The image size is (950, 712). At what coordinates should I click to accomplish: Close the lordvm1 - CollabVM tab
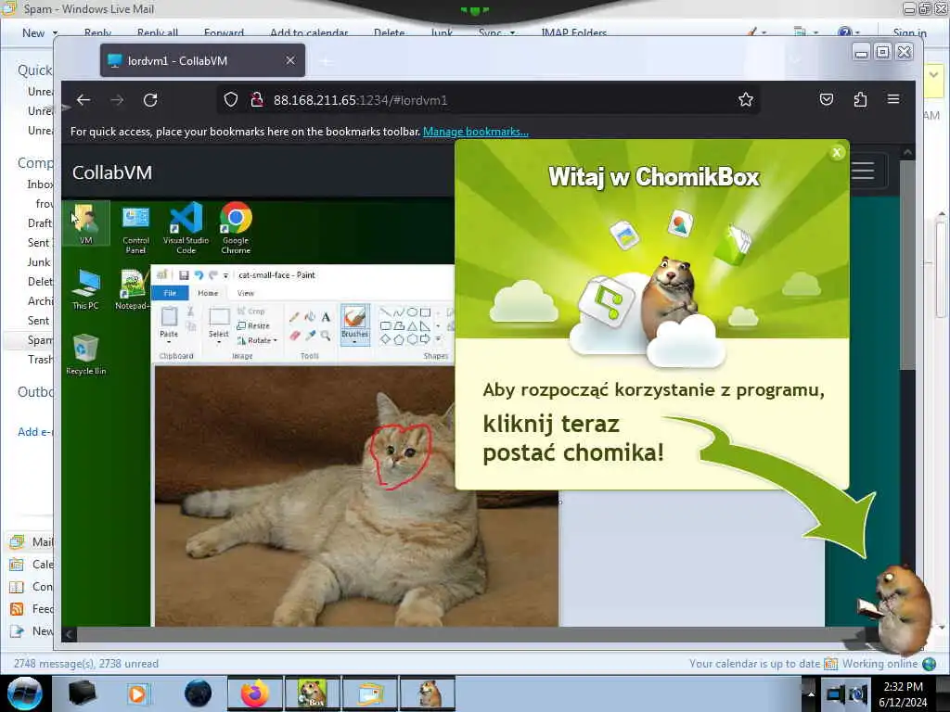[x=290, y=60]
